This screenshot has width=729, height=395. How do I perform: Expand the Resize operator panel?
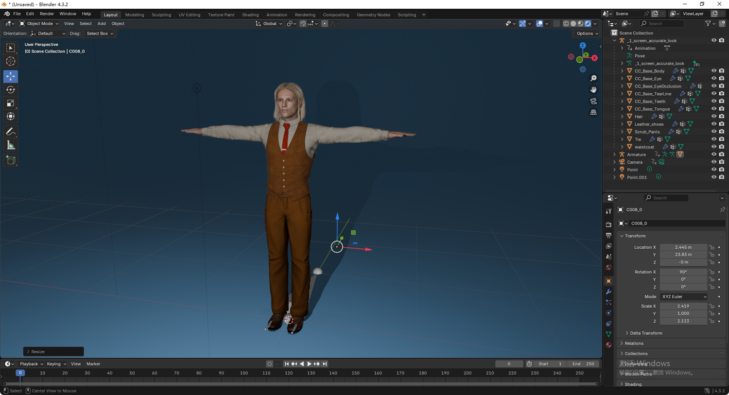pos(53,352)
